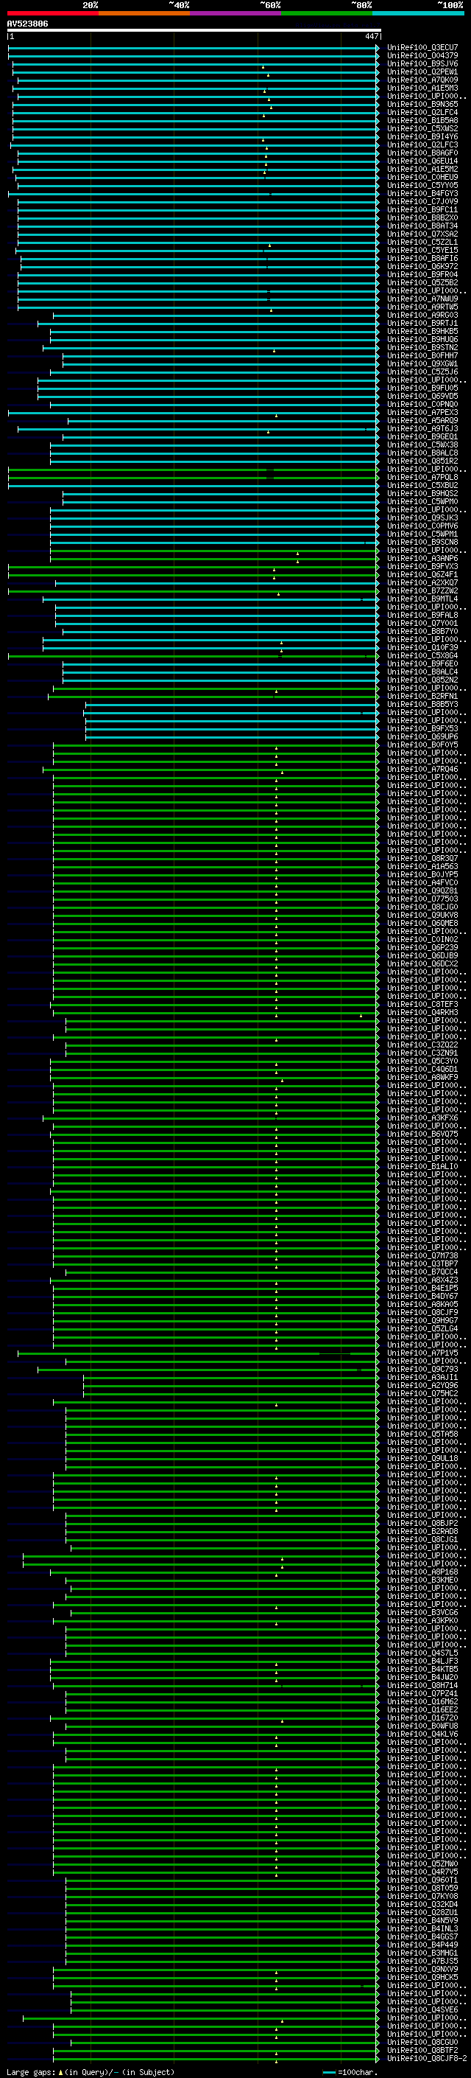This screenshot has width=471, height=2078.
Task: Click the label UniRef100_Q10F39
Action: pos(422,647)
